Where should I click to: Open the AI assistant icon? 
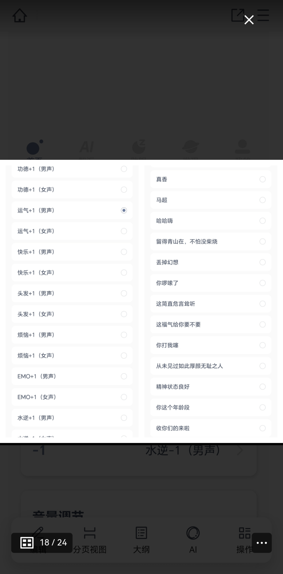(x=193, y=534)
